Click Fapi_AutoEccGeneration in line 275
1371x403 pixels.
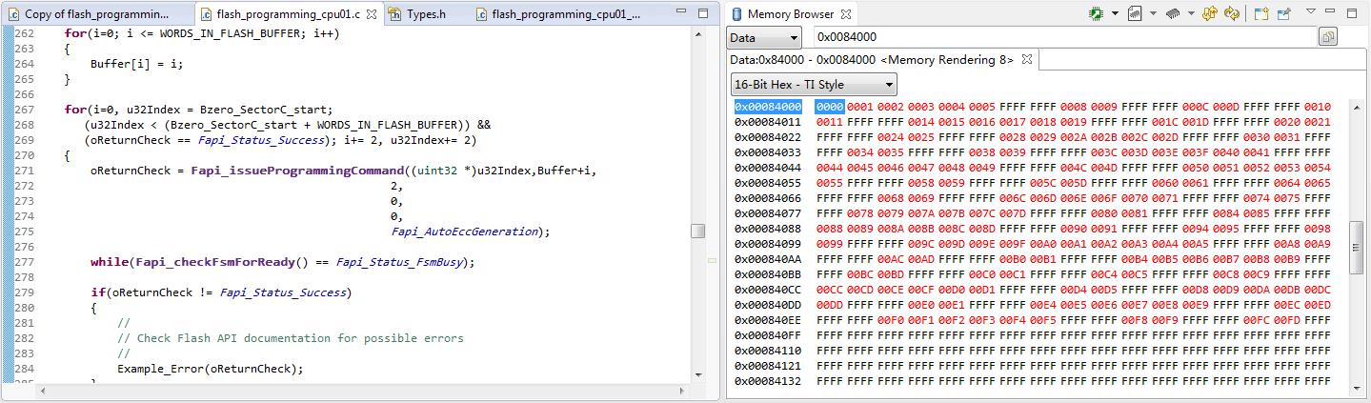464,232
